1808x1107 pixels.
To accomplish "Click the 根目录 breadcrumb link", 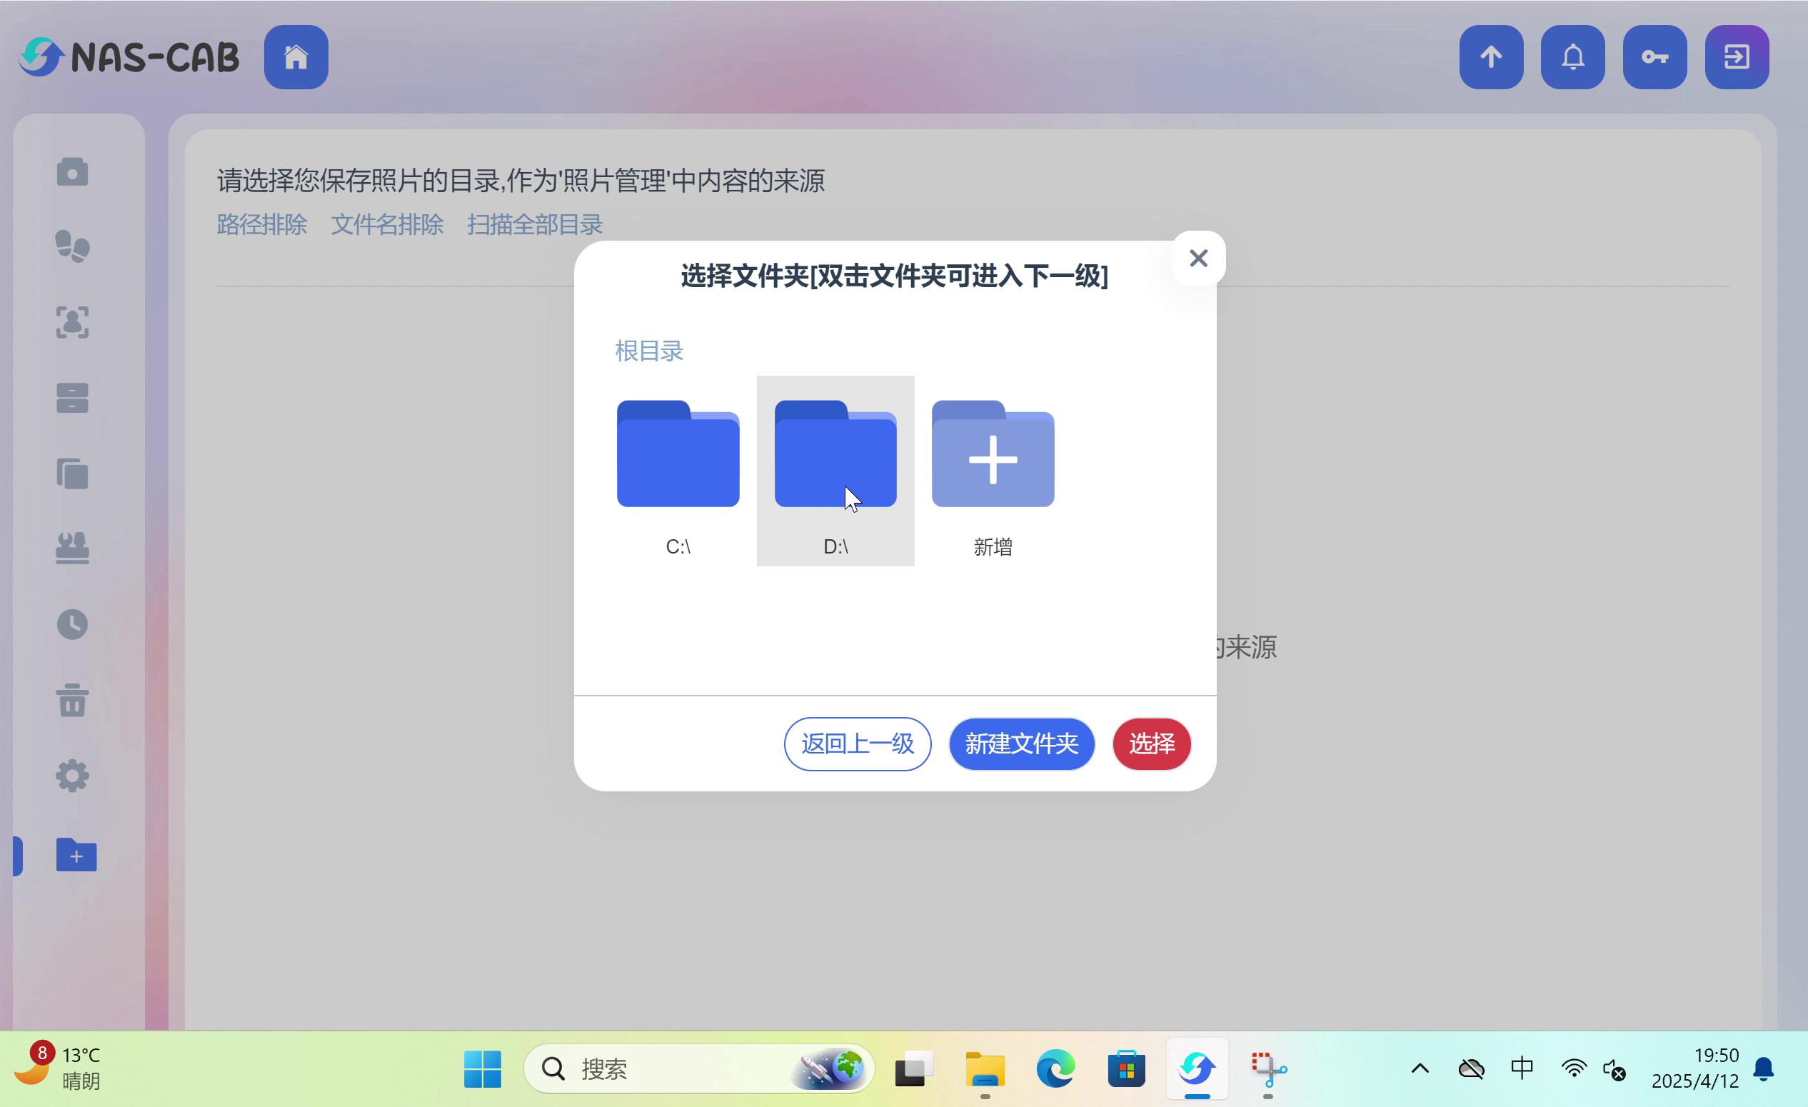I will click(x=648, y=351).
